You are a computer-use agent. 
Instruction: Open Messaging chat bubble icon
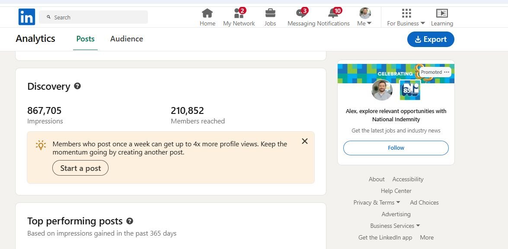pos(301,13)
